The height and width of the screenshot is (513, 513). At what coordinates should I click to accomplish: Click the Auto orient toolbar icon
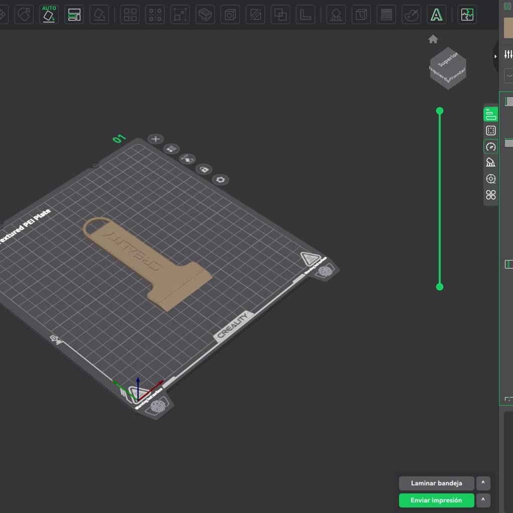tap(49, 15)
